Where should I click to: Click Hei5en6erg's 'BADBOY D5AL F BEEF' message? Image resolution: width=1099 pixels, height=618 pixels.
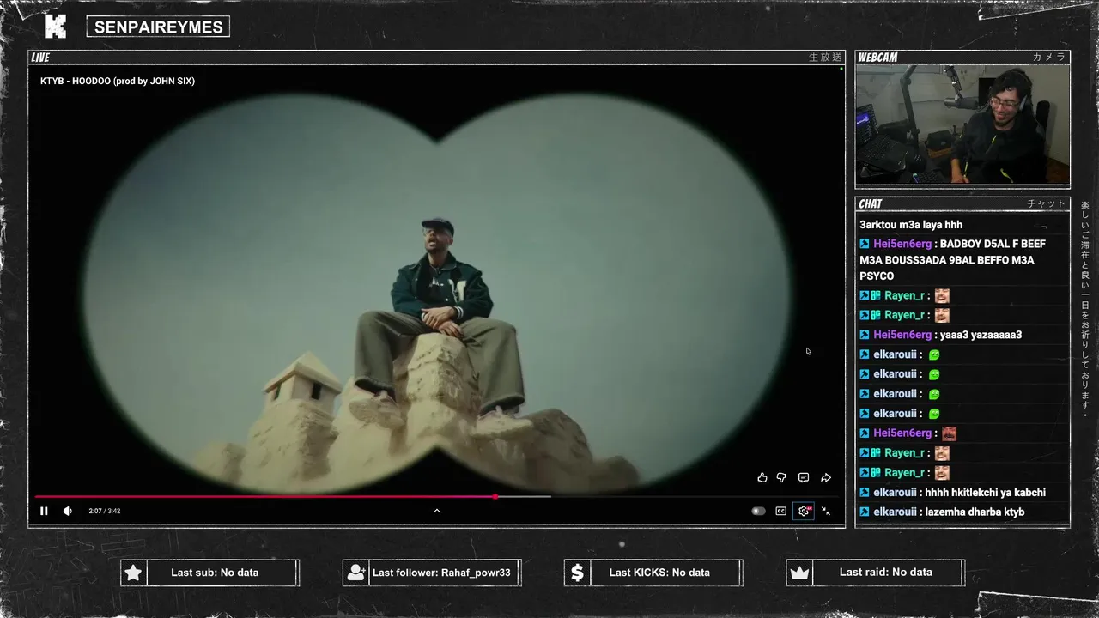[953, 260]
